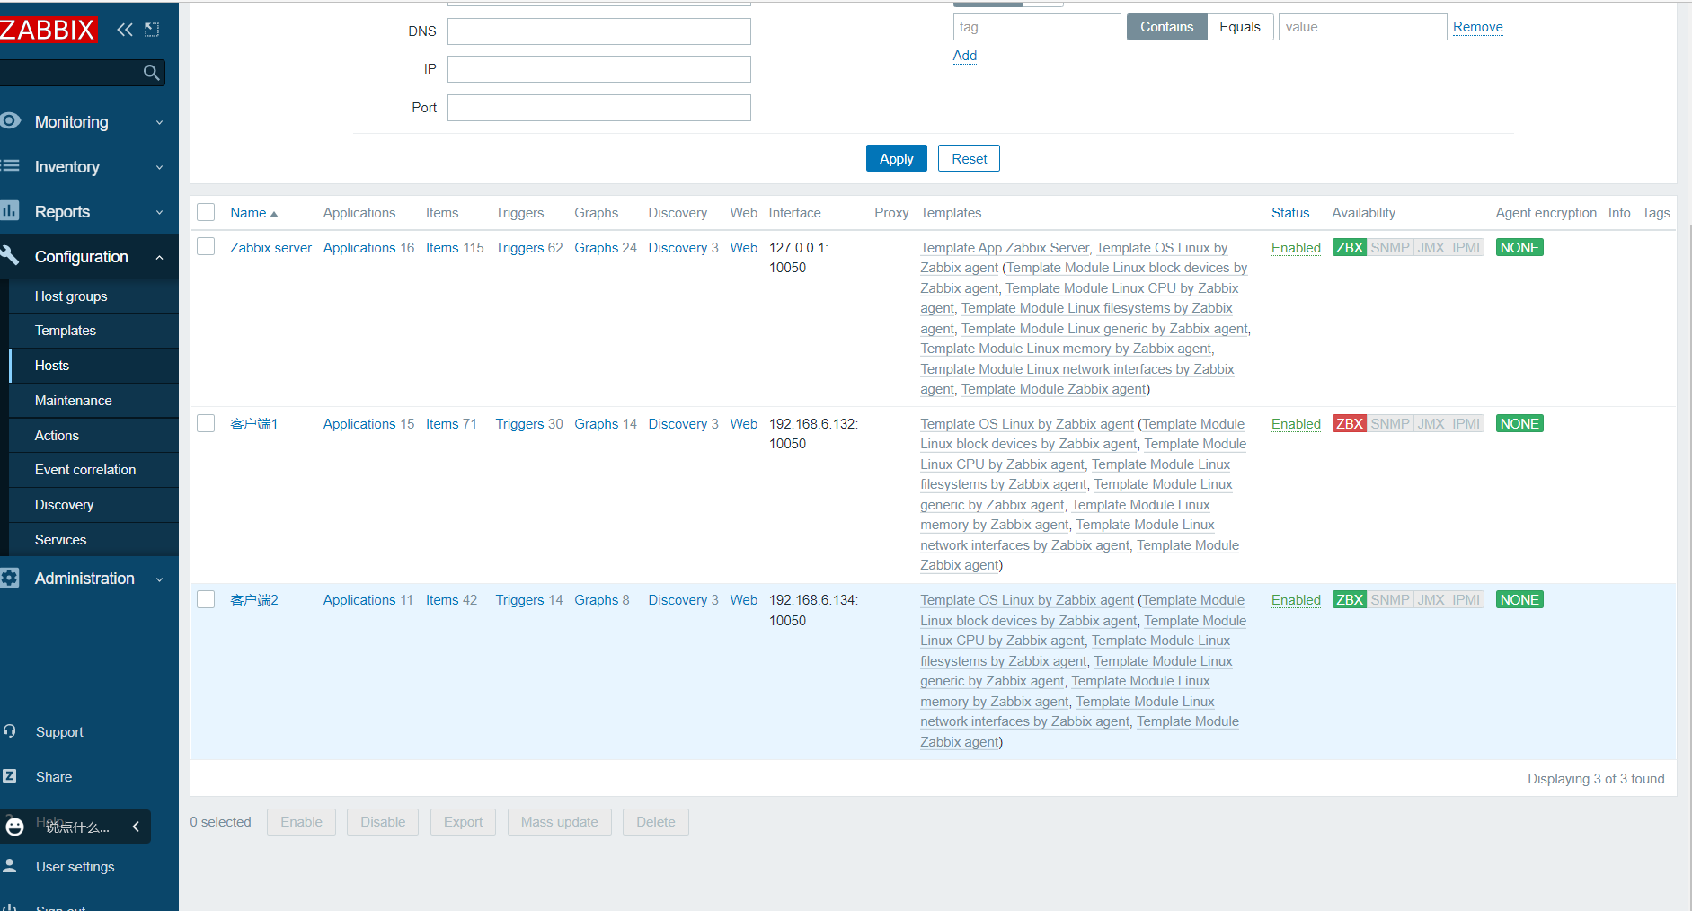
Task: Click the Monitoring eye icon
Action: (x=11, y=121)
